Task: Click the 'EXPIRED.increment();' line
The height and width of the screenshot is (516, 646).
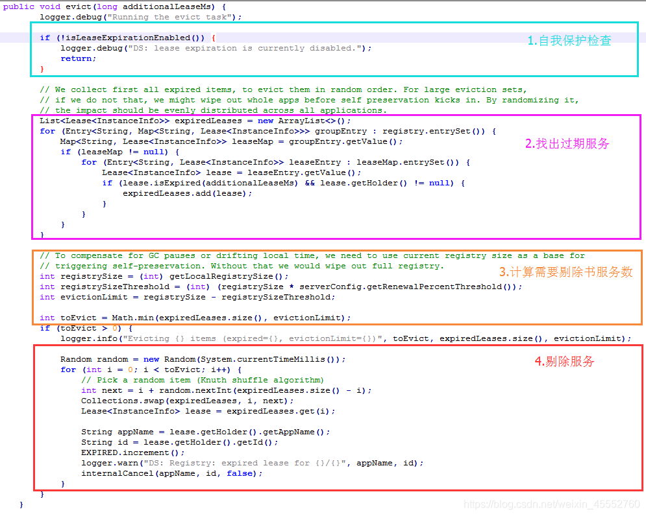Action: point(132,452)
